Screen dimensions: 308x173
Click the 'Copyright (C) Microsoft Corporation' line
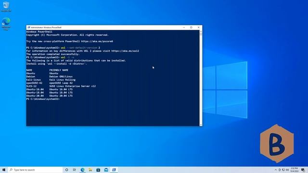(67, 35)
